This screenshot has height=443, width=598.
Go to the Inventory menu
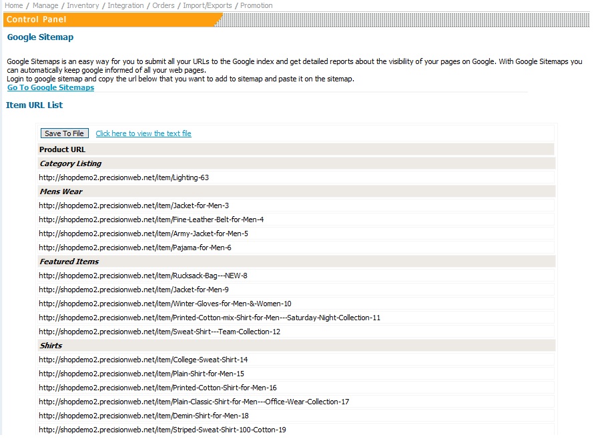(83, 5)
